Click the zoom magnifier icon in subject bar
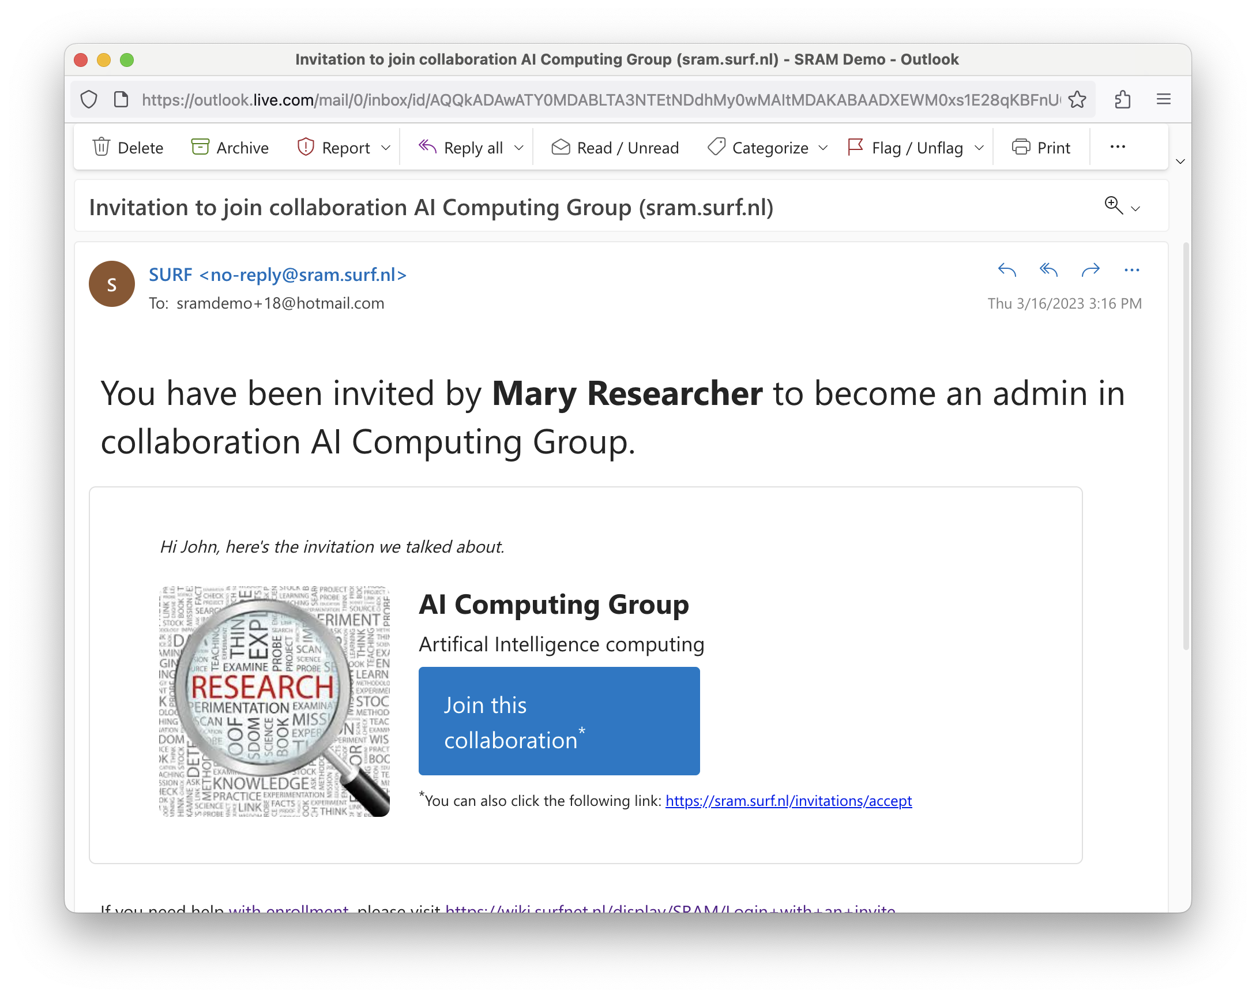 pos(1113,205)
